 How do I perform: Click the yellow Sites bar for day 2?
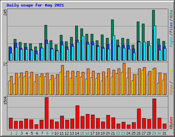click(14, 89)
